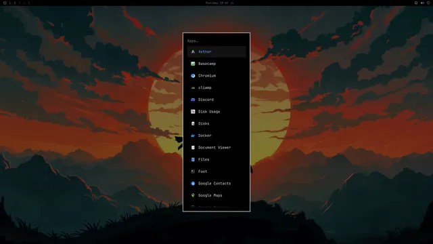This screenshot has height=244, width=433.
Task: Click the volume icon in the top bar
Action: point(422,3)
